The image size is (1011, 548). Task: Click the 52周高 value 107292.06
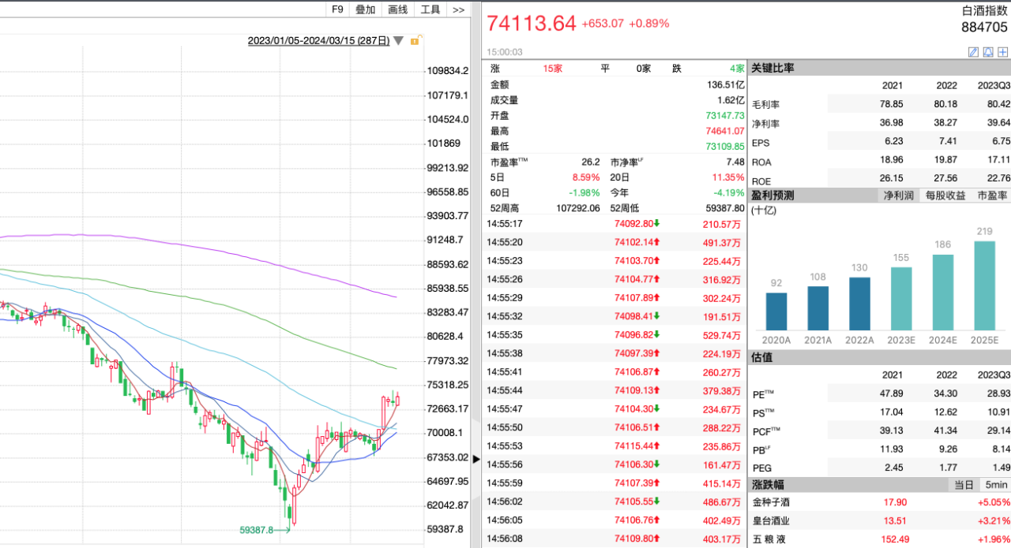[x=578, y=208]
